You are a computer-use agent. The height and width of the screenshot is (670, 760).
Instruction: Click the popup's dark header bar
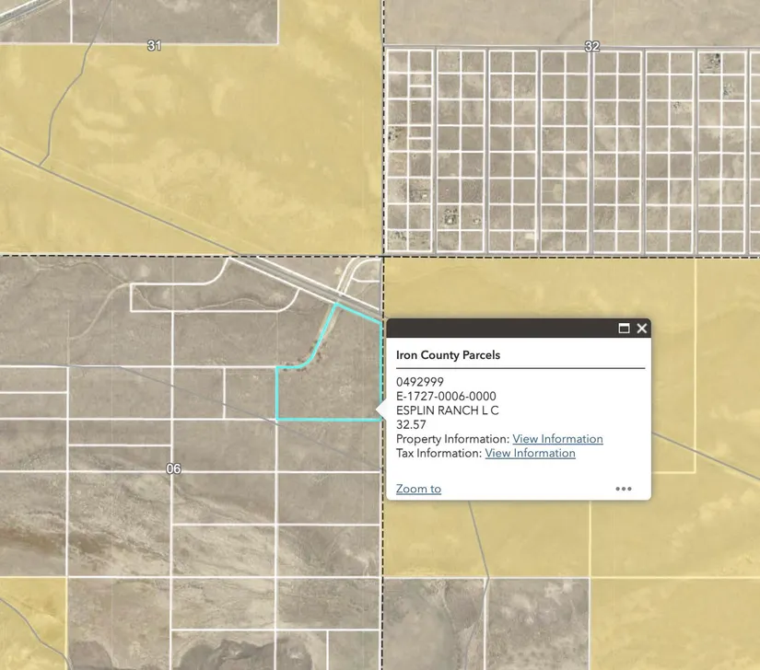click(497, 329)
